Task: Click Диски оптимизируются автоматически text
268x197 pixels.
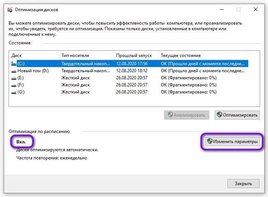Action: (x=57, y=150)
